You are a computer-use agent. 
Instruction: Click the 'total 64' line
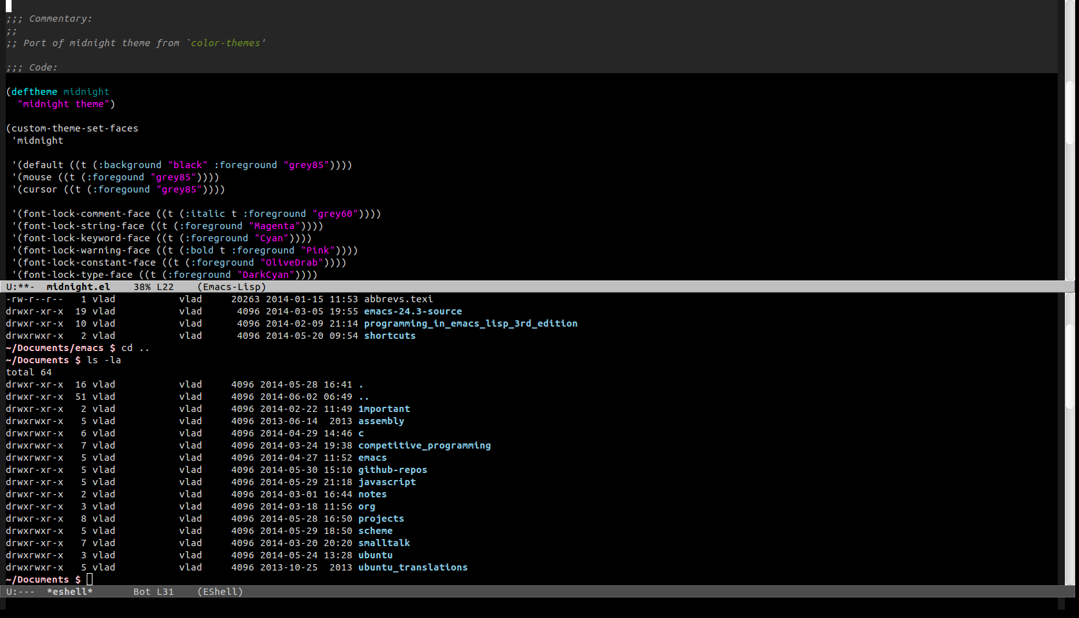29,372
